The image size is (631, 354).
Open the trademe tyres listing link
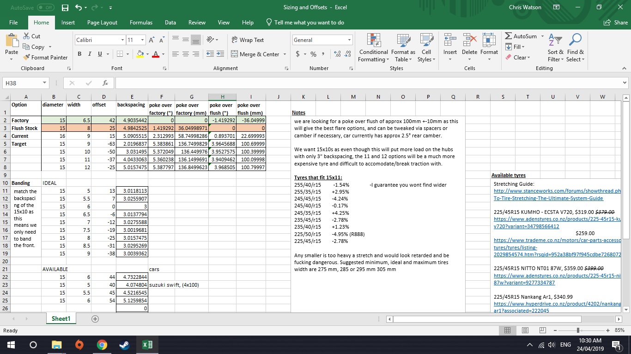point(558,248)
